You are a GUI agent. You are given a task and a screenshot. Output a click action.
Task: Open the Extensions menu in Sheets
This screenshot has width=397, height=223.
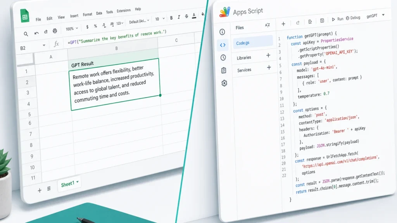tap(124, 10)
